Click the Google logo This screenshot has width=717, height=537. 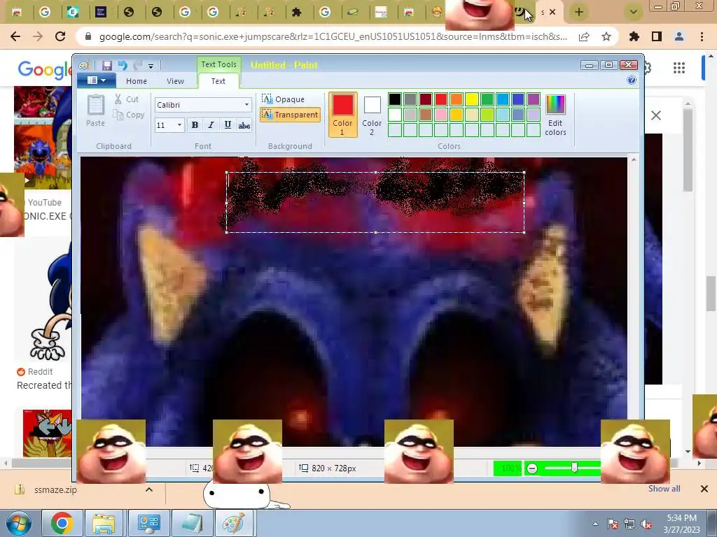(45, 69)
